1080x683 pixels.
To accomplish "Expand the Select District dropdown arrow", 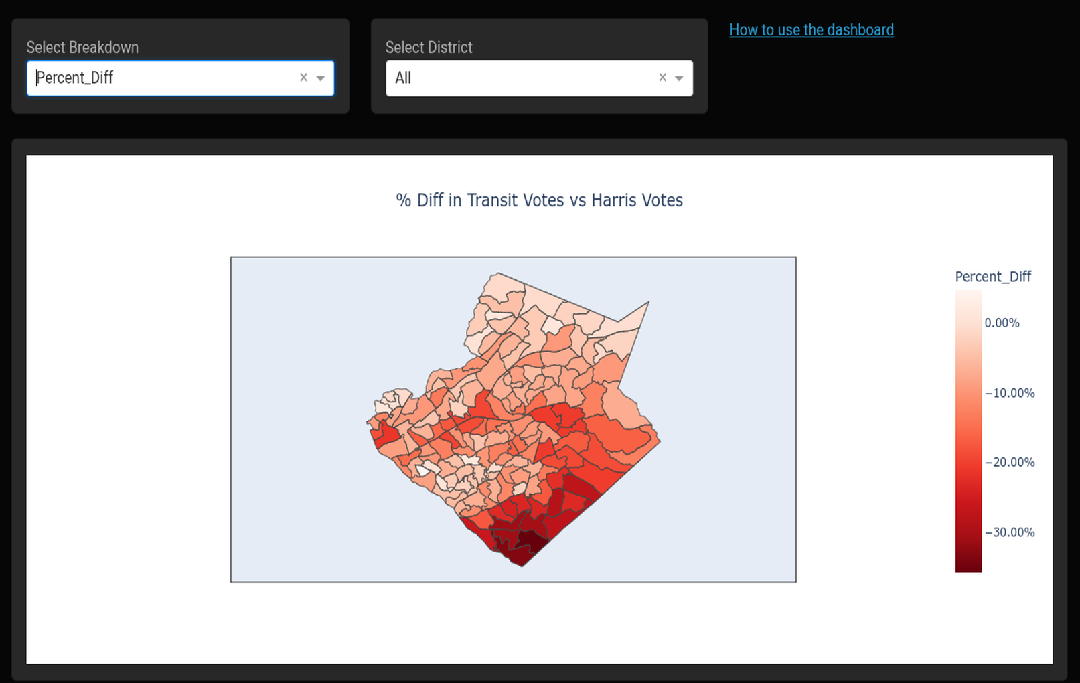I will coord(679,78).
